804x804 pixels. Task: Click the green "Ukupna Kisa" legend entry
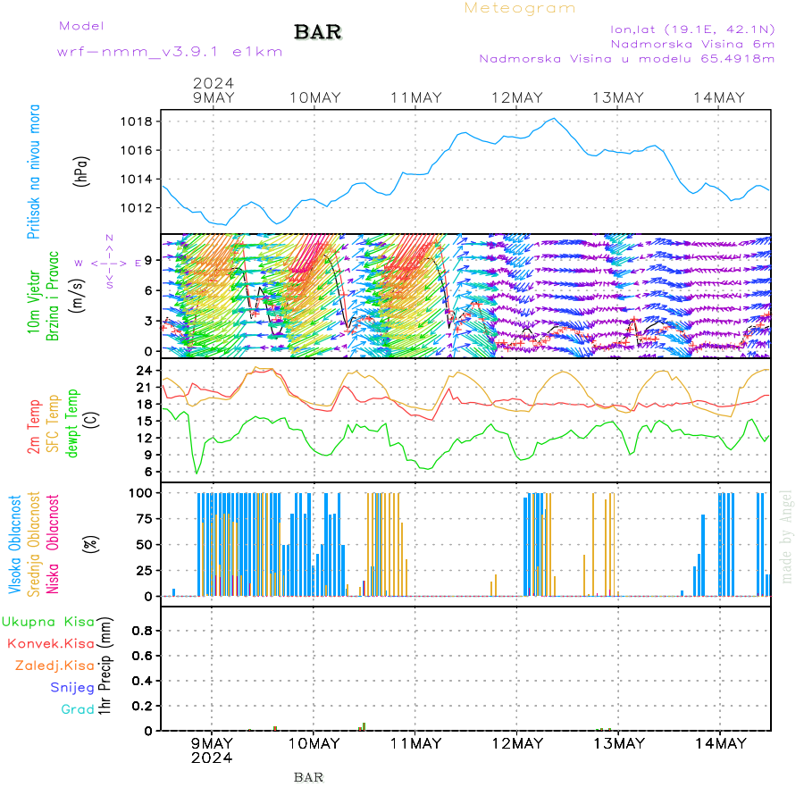(x=48, y=622)
